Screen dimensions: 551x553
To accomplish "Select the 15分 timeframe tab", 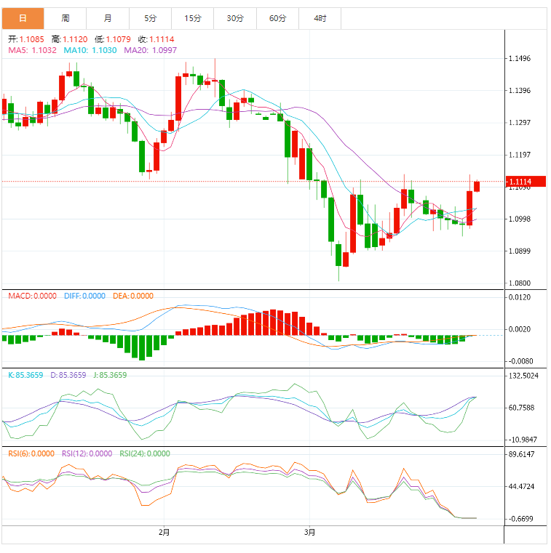I will click(x=193, y=18).
